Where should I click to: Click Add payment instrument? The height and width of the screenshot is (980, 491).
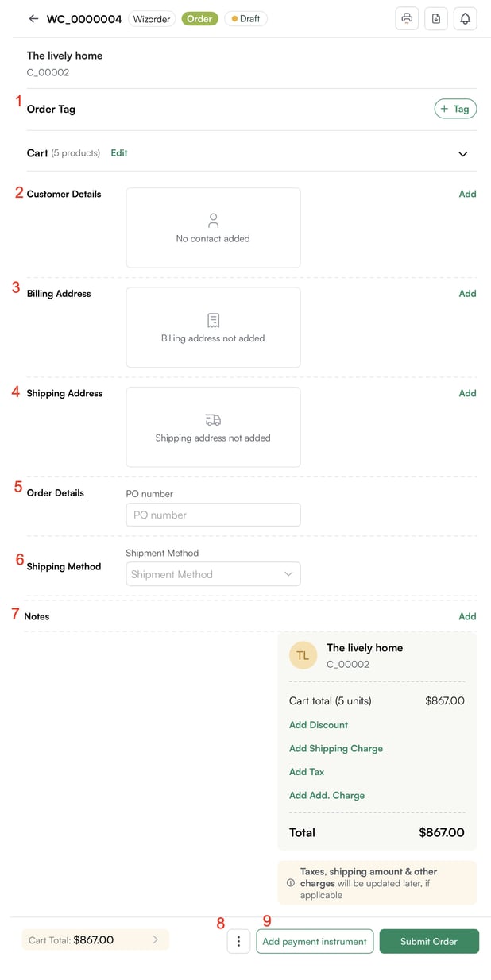[x=315, y=941]
